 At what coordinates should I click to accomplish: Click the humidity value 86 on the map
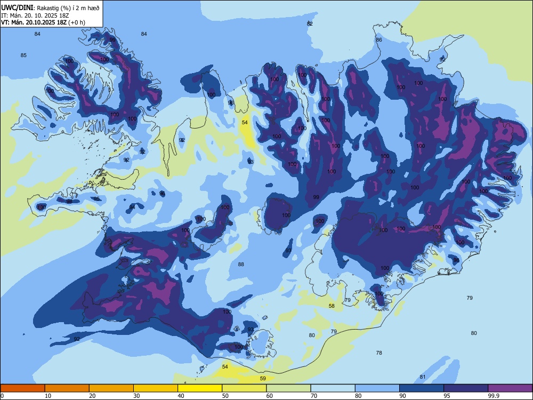pos(379,40)
